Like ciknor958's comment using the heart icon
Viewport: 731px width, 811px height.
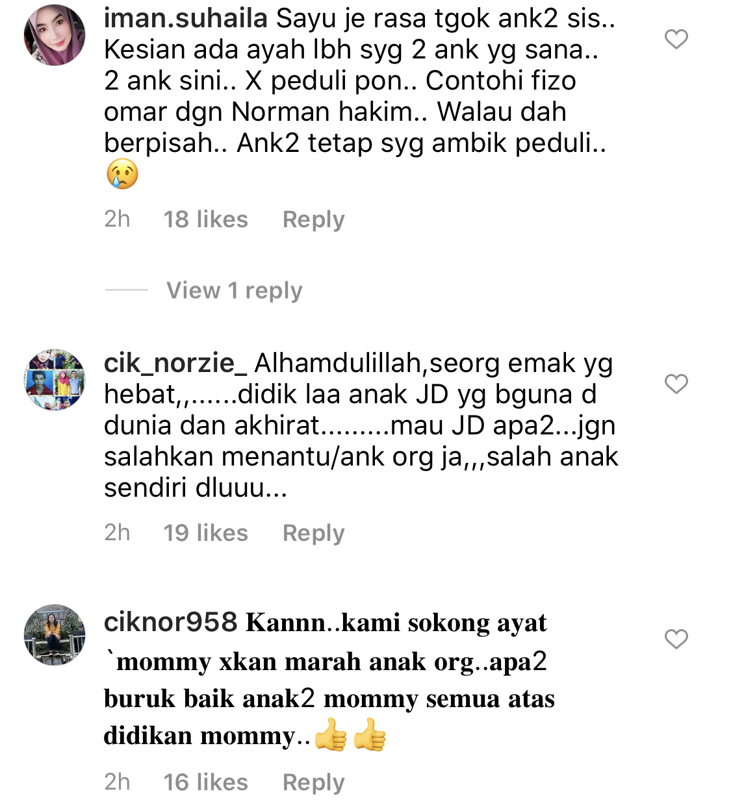pos(676,639)
